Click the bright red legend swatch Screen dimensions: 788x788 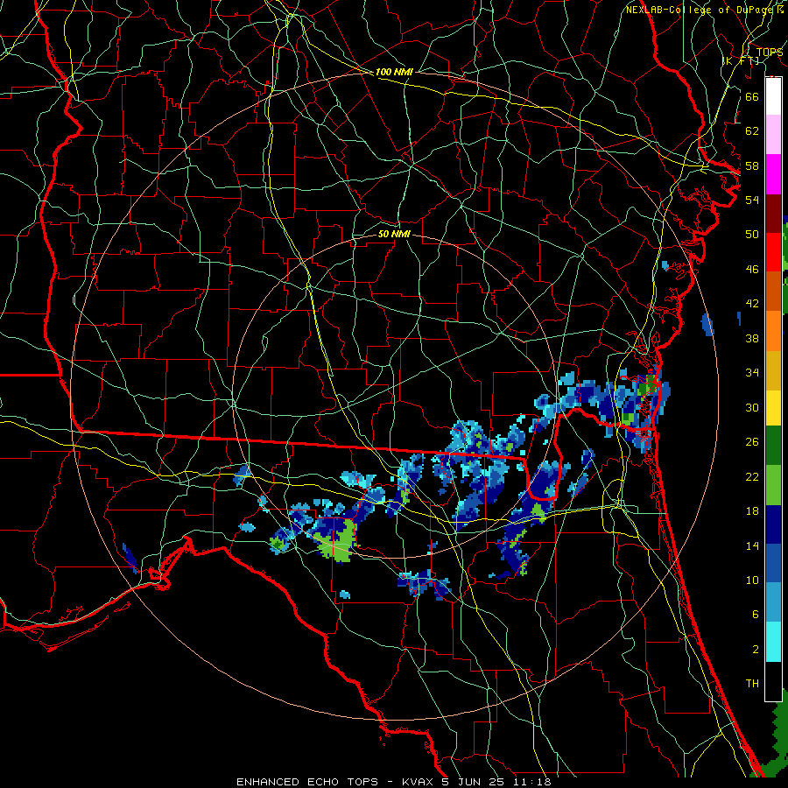coord(773,252)
